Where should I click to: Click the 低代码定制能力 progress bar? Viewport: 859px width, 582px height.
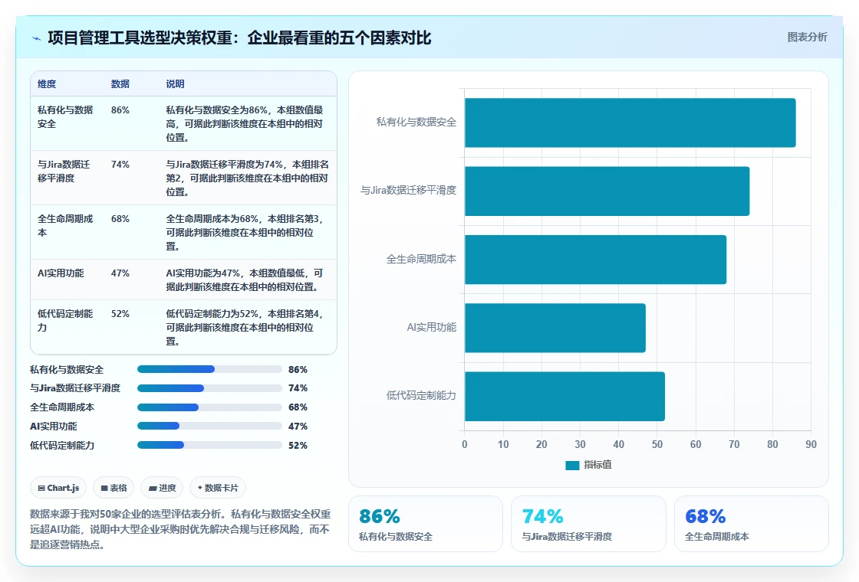(x=209, y=445)
